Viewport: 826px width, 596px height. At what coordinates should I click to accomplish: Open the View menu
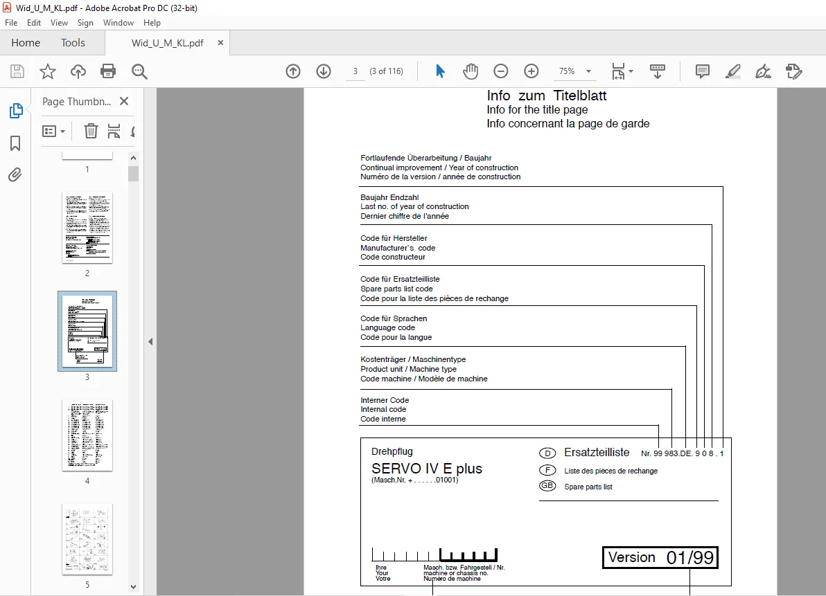(x=59, y=23)
